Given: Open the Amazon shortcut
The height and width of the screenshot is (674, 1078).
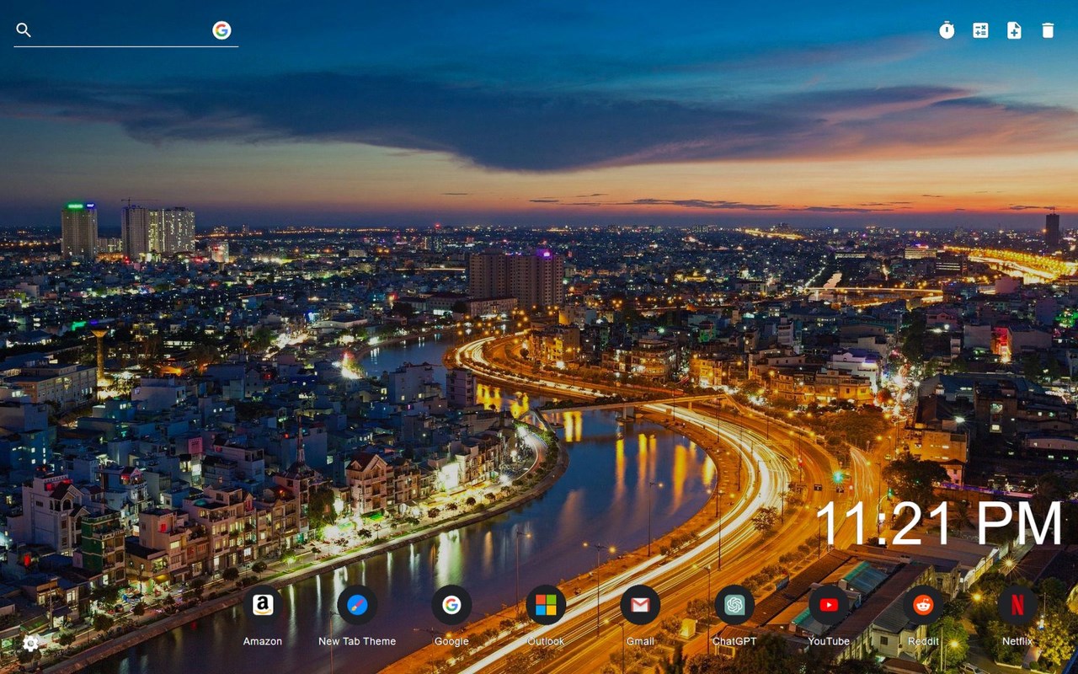Looking at the screenshot, I should click(263, 605).
